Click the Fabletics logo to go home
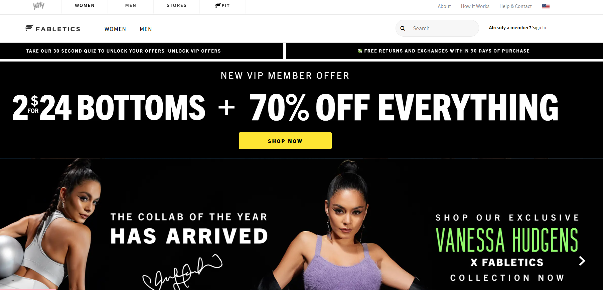Image resolution: width=603 pixels, height=290 pixels. (x=53, y=29)
